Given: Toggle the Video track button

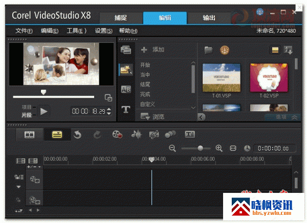Looking at the screenshot, I should tap(35, 180).
